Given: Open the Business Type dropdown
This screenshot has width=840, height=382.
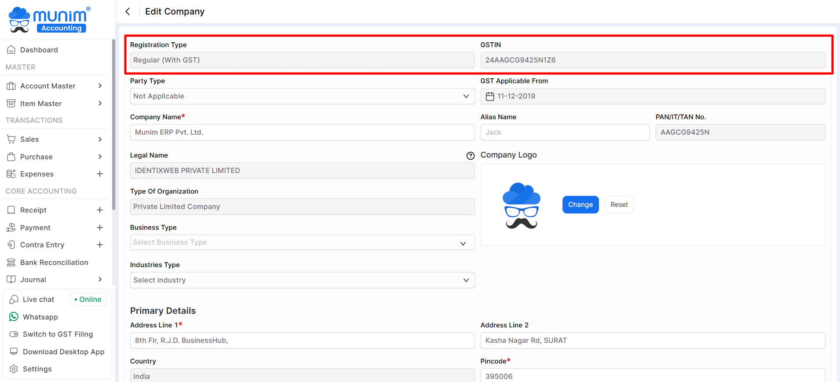Looking at the screenshot, I should (302, 242).
